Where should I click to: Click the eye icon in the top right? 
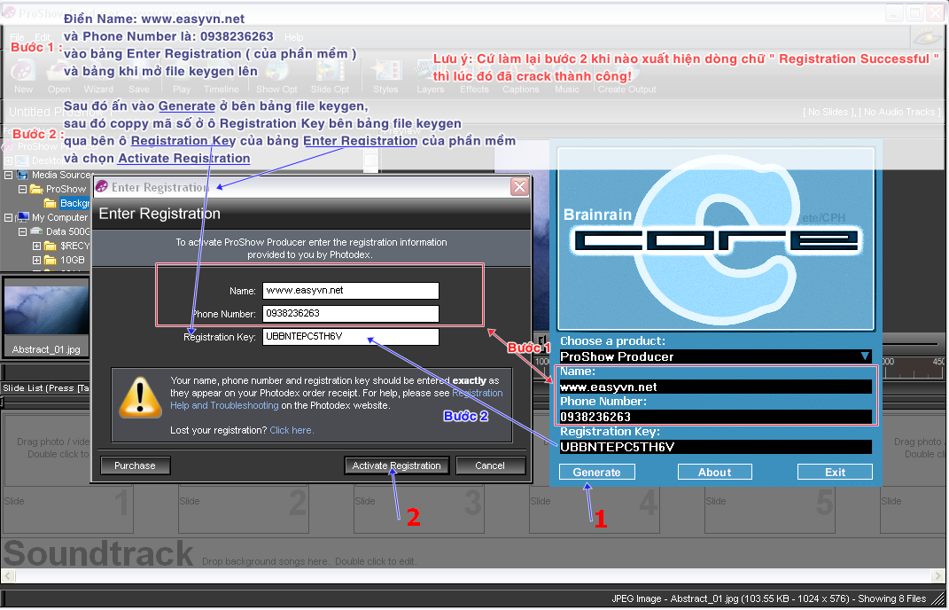[927, 37]
